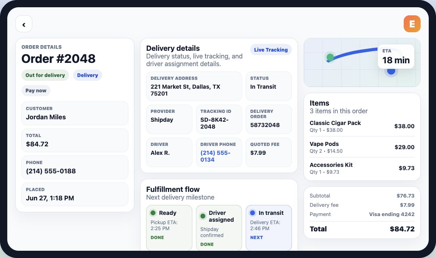436x258 pixels.
Task: Click the Subtotal $76.73 amount
Action: pos(405,196)
